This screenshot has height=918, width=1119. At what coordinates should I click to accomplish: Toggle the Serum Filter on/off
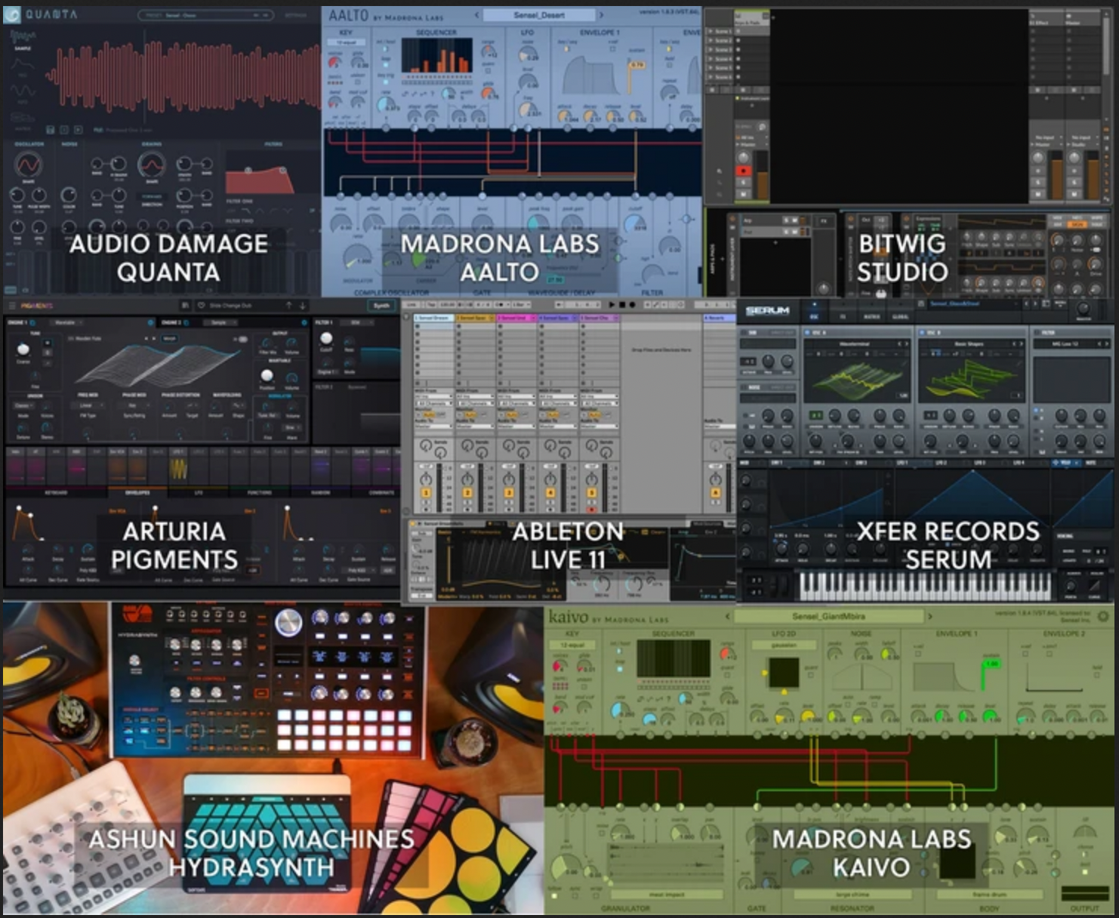1037,332
